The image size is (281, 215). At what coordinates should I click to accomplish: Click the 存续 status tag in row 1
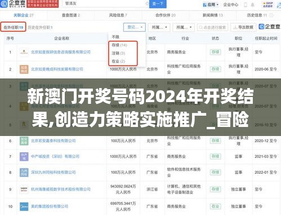tap(215, 52)
